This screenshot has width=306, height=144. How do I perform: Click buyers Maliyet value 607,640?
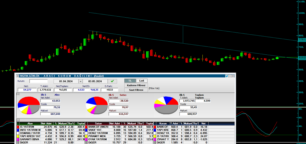50,114
